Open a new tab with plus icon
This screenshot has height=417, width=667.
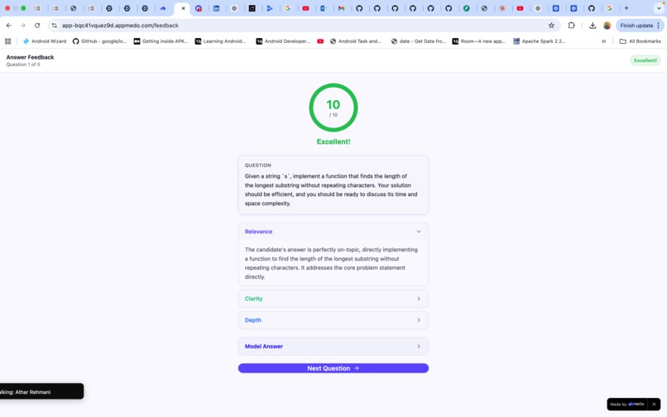click(626, 8)
